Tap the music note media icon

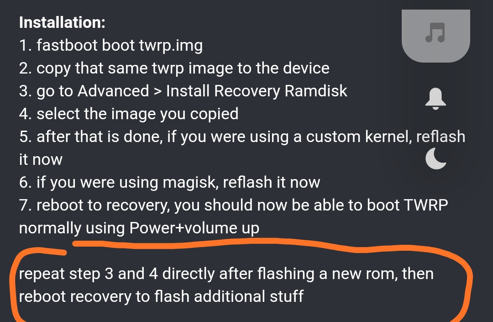pyautogui.click(x=435, y=33)
